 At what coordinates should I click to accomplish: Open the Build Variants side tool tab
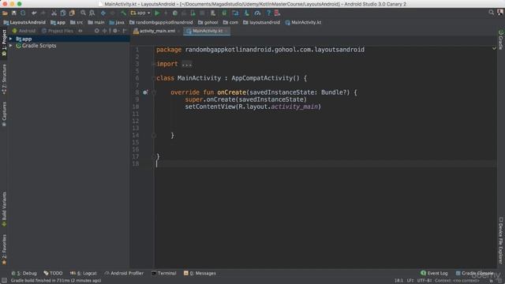(4, 210)
